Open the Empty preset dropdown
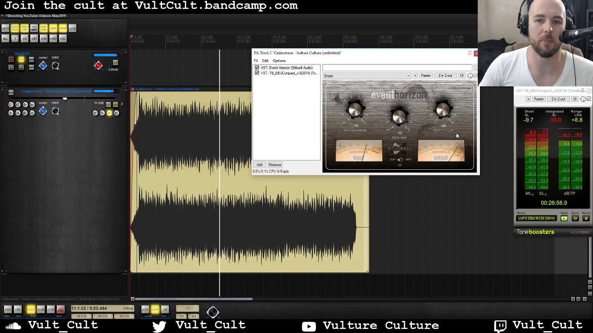 point(367,76)
